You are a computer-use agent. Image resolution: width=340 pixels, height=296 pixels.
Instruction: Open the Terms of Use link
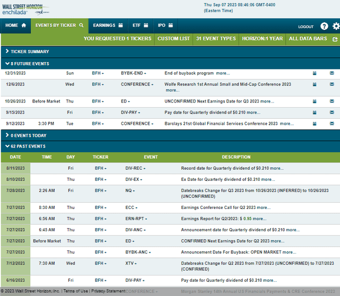75,291
